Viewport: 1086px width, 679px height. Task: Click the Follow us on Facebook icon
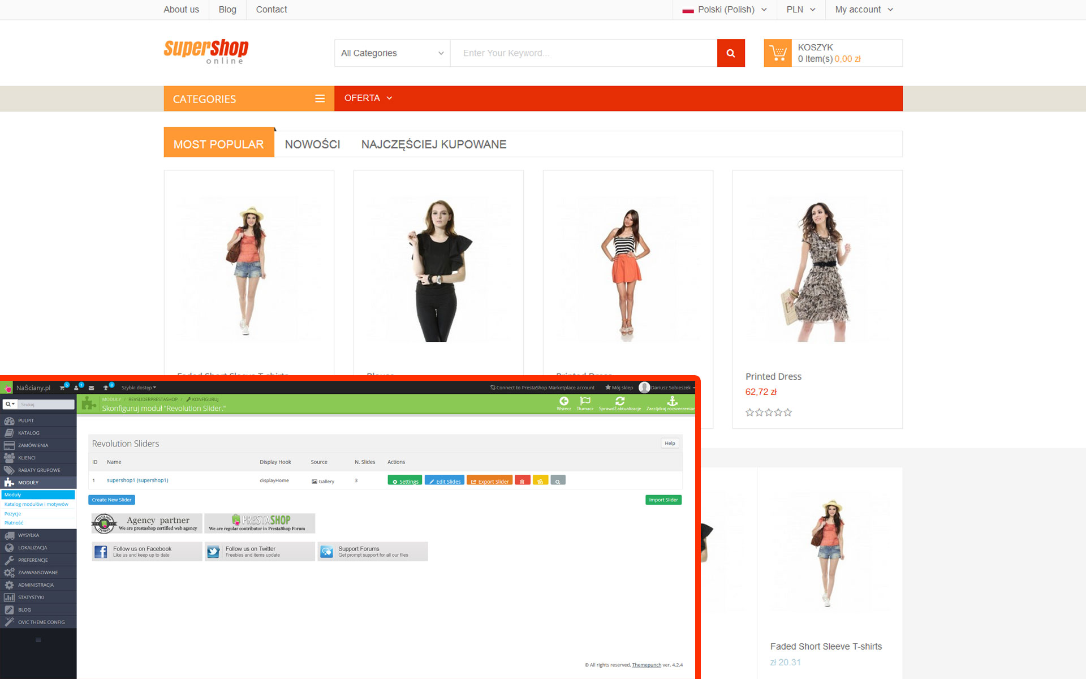[x=101, y=552]
